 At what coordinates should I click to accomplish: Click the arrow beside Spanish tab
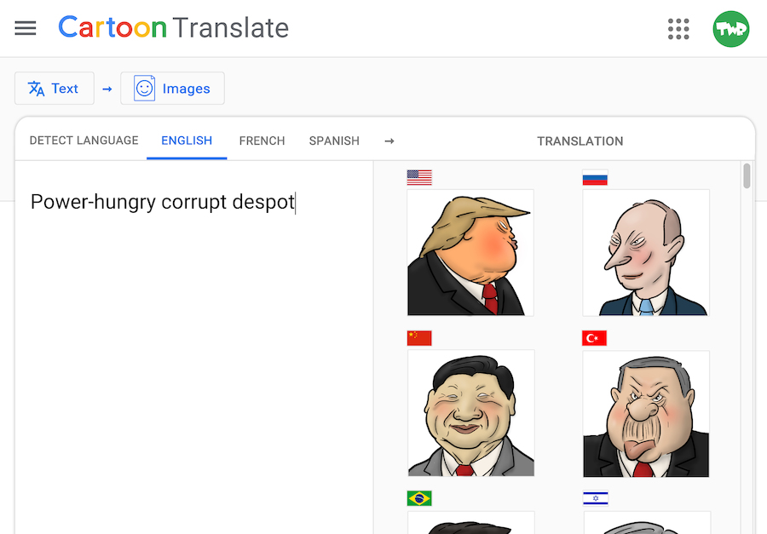click(x=389, y=141)
